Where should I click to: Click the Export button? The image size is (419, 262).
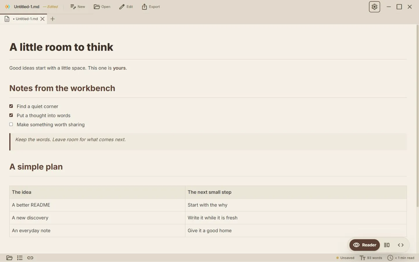[x=151, y=7]
